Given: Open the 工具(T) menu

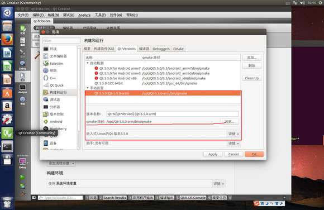Looking at the screenshot, I should pos(100,15).
